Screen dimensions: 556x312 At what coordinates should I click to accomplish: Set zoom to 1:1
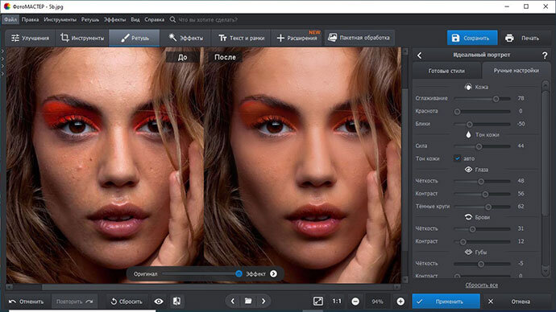click(337, 302)
